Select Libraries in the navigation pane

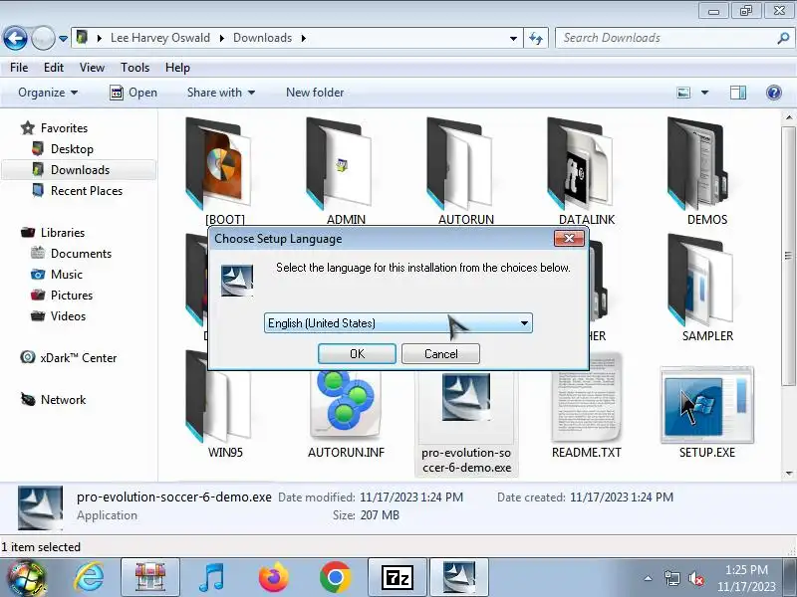click(x=63, y=233)
